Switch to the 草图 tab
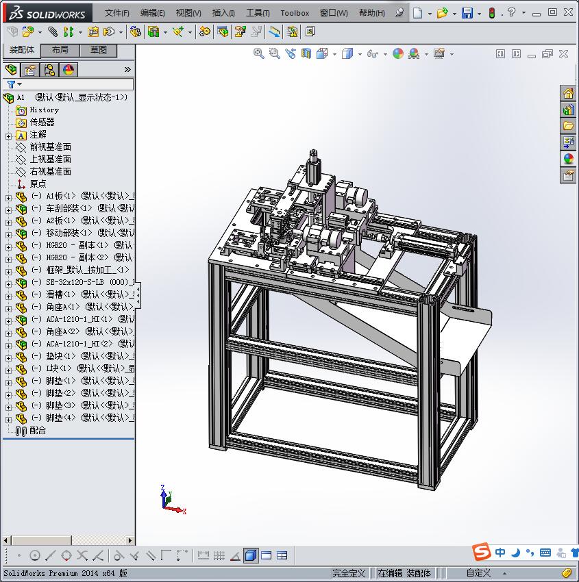This screenshot has height=582, width=579. tap(99, 50)
